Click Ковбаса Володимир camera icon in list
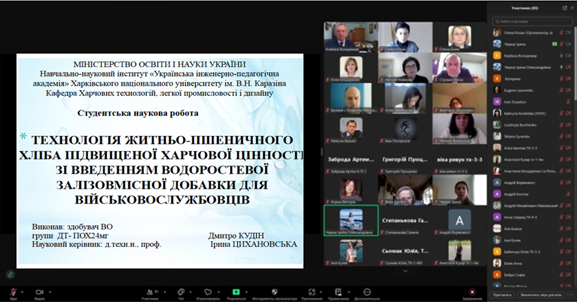The image size is (577, 302). coord(569,56)
